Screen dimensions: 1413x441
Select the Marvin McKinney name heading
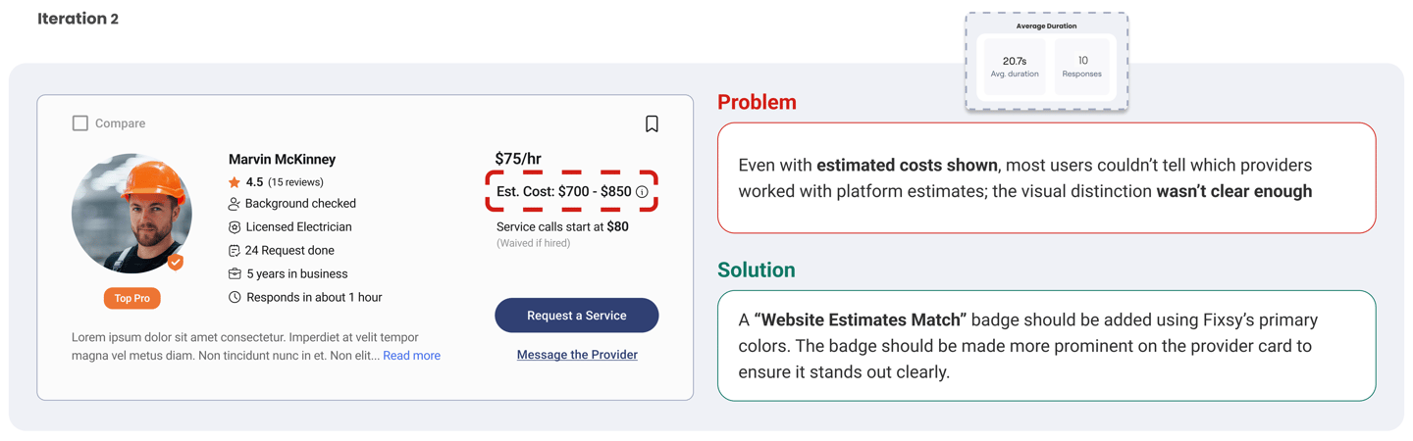click(282, 159)
